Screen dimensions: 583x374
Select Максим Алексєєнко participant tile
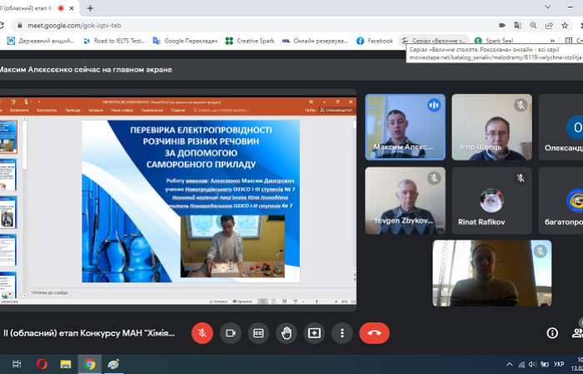click(405, 126)
